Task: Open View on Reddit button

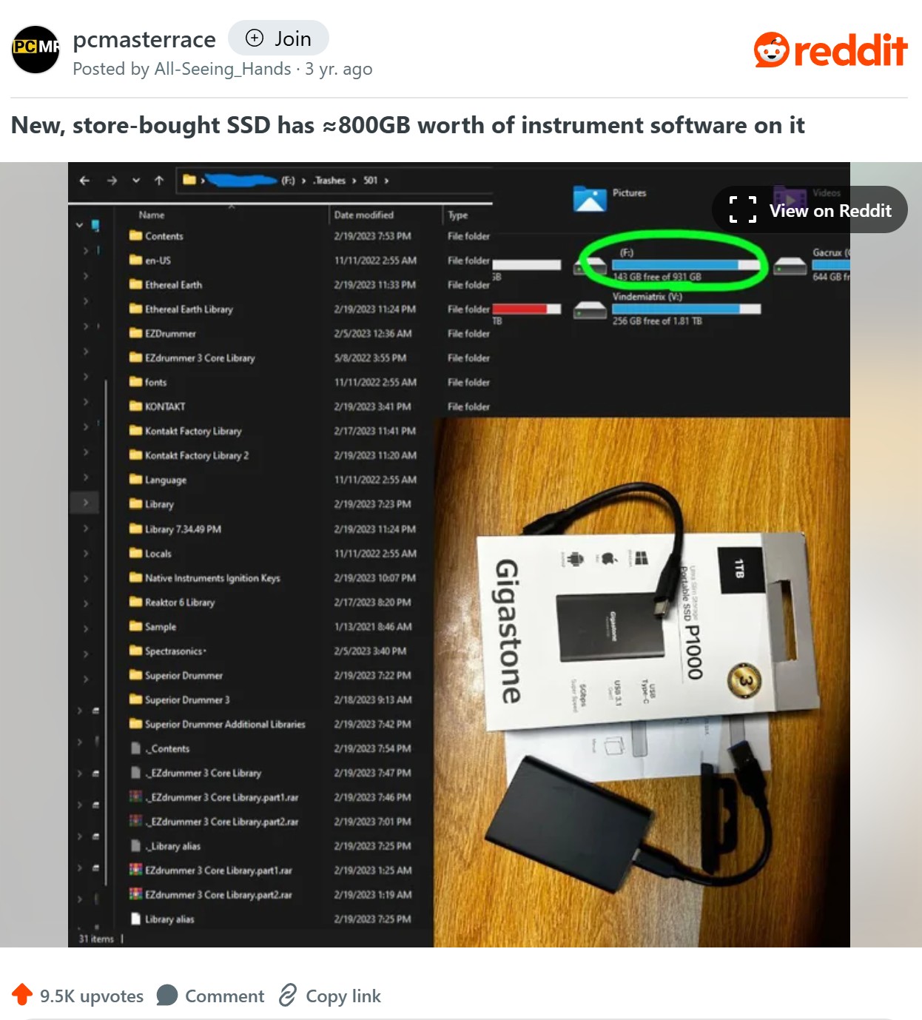Action: [810, 209]
